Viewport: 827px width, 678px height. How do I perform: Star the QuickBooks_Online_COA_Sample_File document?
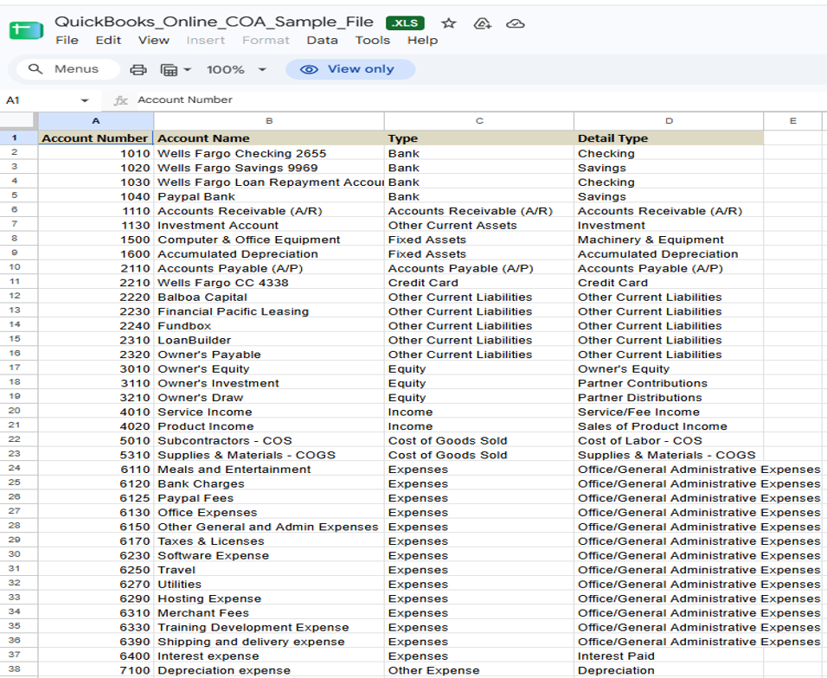pyautogui.click(x=448, y=23)
